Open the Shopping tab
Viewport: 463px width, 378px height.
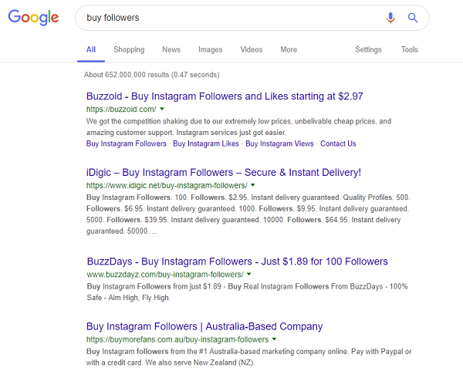(129, 49)
